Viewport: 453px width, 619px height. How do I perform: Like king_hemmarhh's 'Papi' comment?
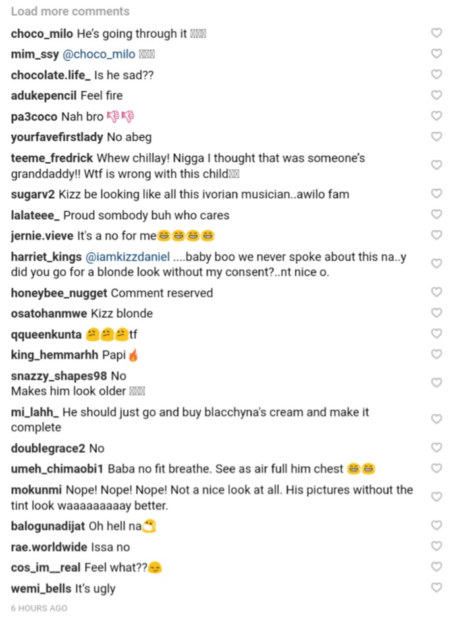tap(436, 355)
